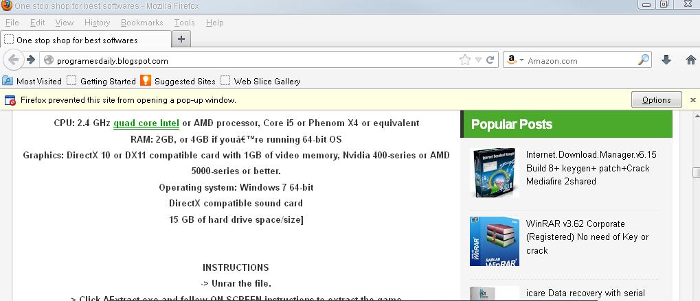700x301 pixels.
Task: Reload the page with the refresh icon
Action: point(490,60)
